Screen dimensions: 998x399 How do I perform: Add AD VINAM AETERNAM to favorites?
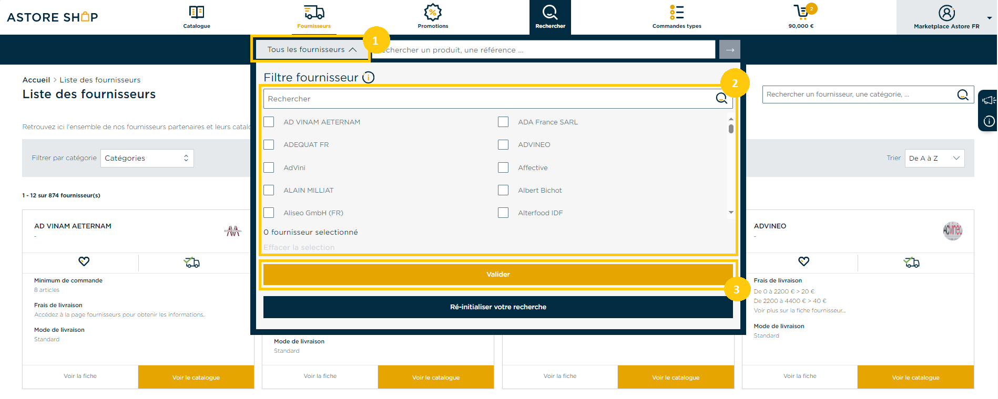click(x=84, y=261)
